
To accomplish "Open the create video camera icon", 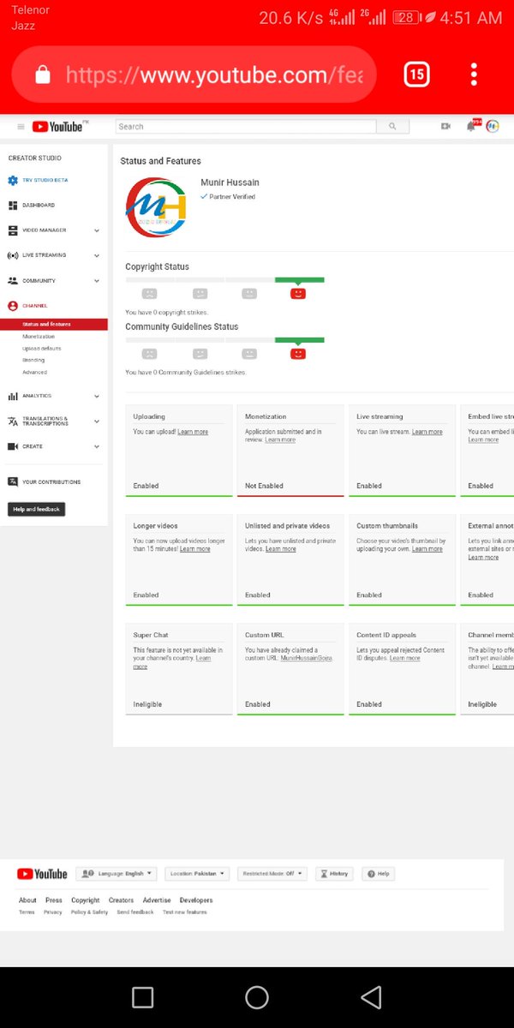I will tap(445, 126).
